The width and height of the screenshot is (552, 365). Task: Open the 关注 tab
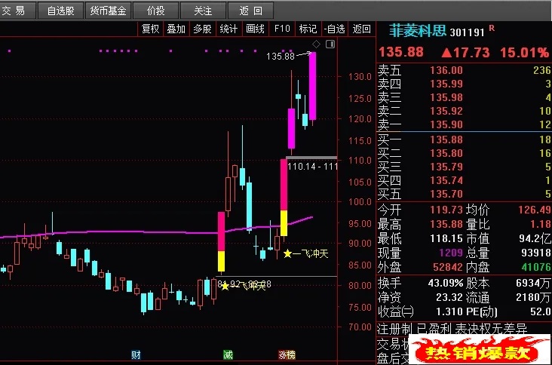(203, 11)
